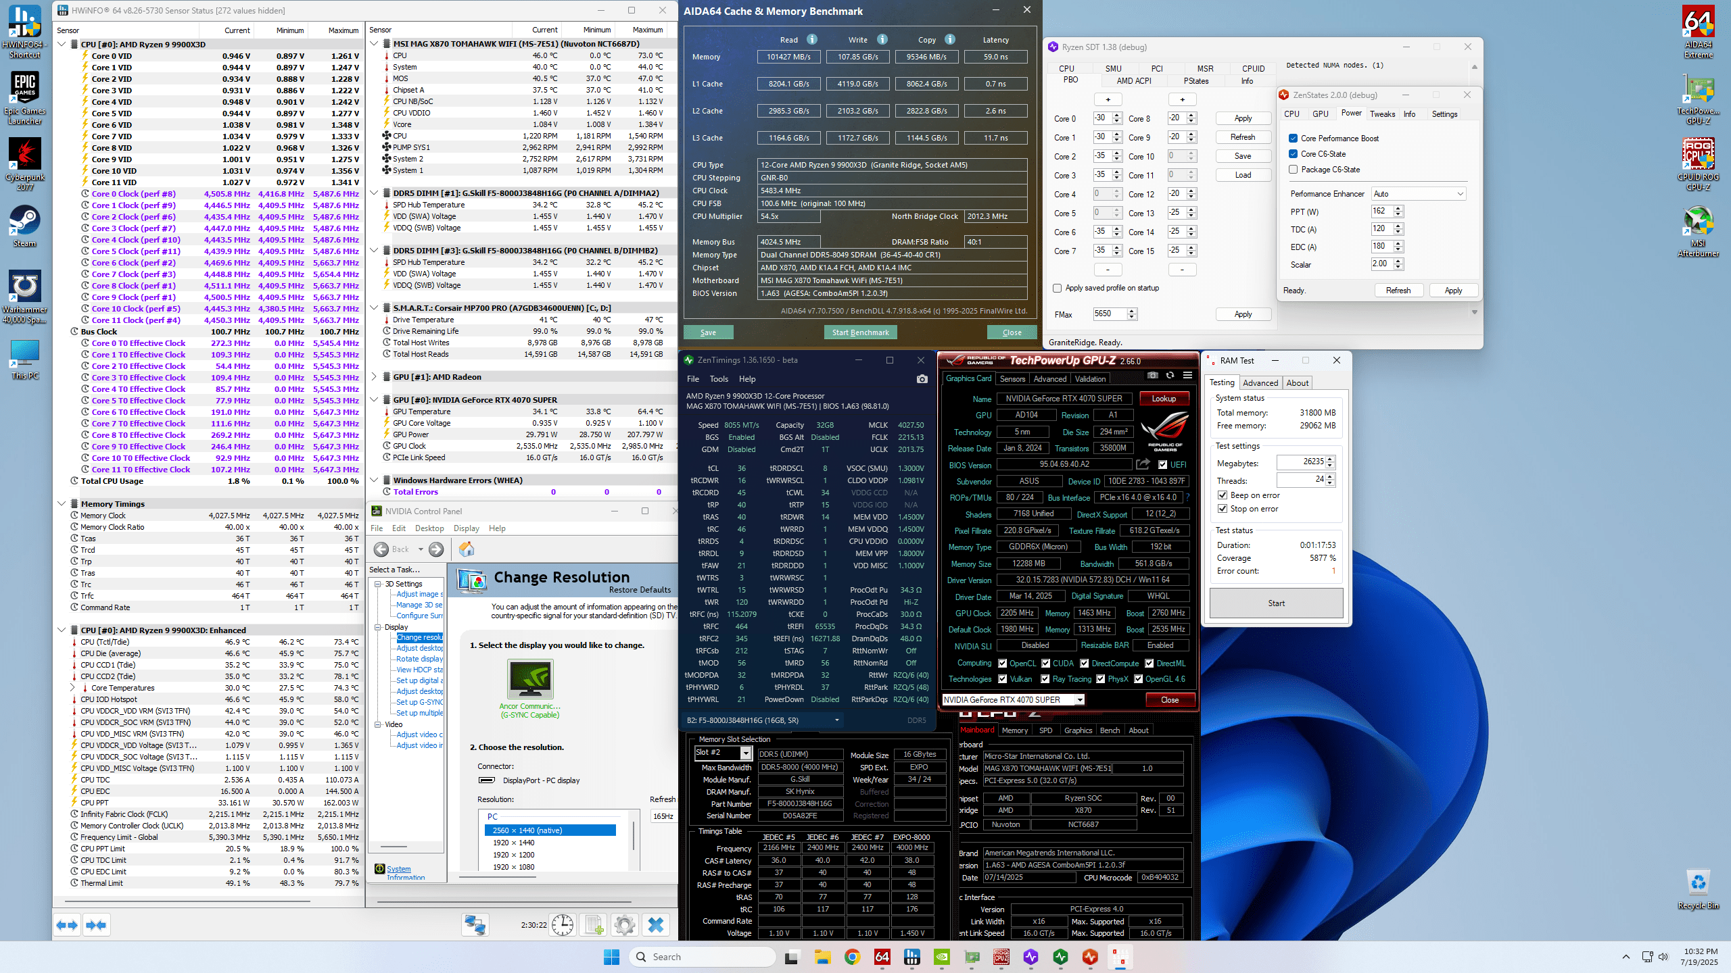1731x973 pixels.
Task: Open Performance Enhancer dropdown
Action: click(x=1418, y=194)
